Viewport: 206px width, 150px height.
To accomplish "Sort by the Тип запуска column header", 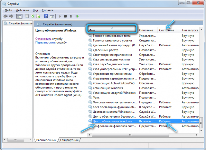I will (190, 30).
